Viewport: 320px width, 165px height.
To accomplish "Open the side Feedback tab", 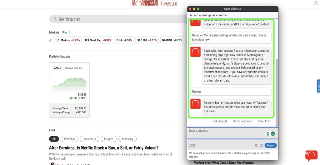I will 318,86.
